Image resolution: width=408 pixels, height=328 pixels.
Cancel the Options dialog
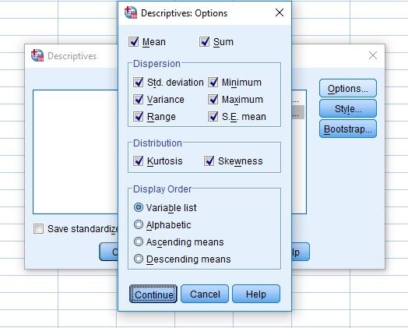click(205, 294)
